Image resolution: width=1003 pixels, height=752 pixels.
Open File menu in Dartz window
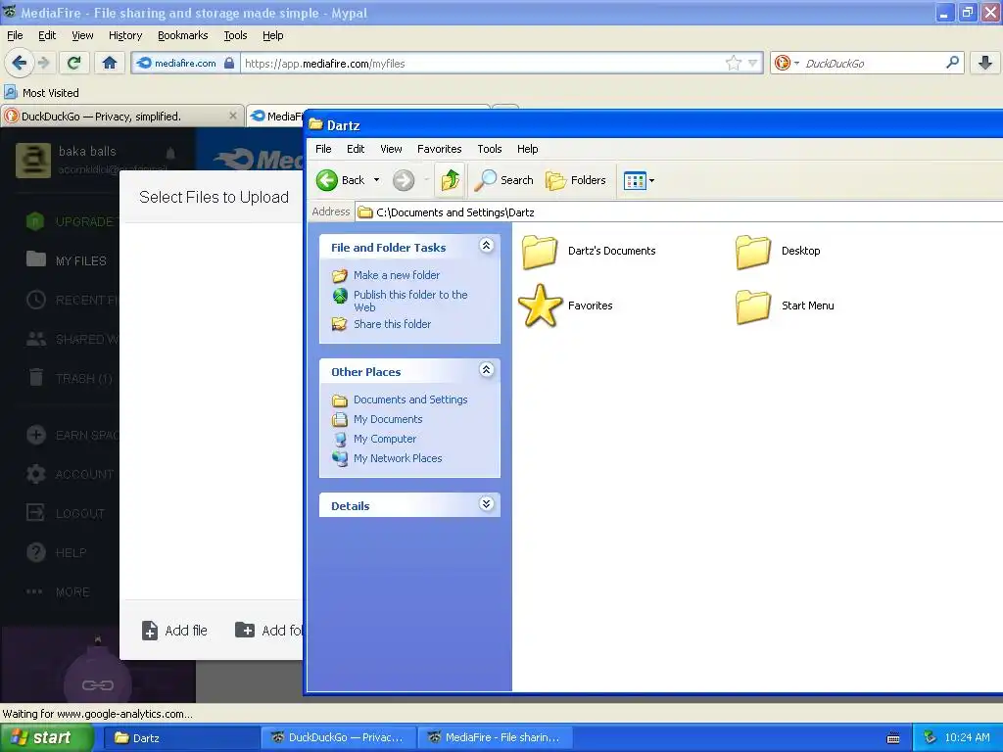coord(323,149)
